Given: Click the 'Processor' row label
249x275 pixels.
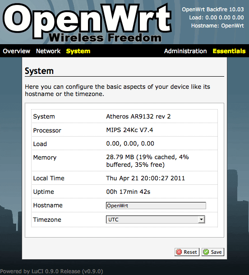Looking at the screenshot, I should click(x=47, y=130).
